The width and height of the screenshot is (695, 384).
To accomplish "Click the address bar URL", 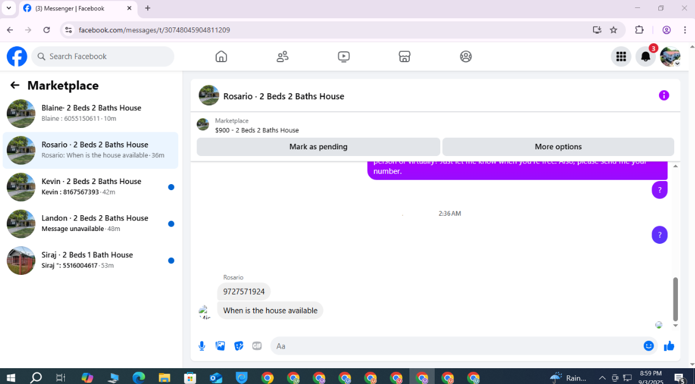I will coord(155,30).
